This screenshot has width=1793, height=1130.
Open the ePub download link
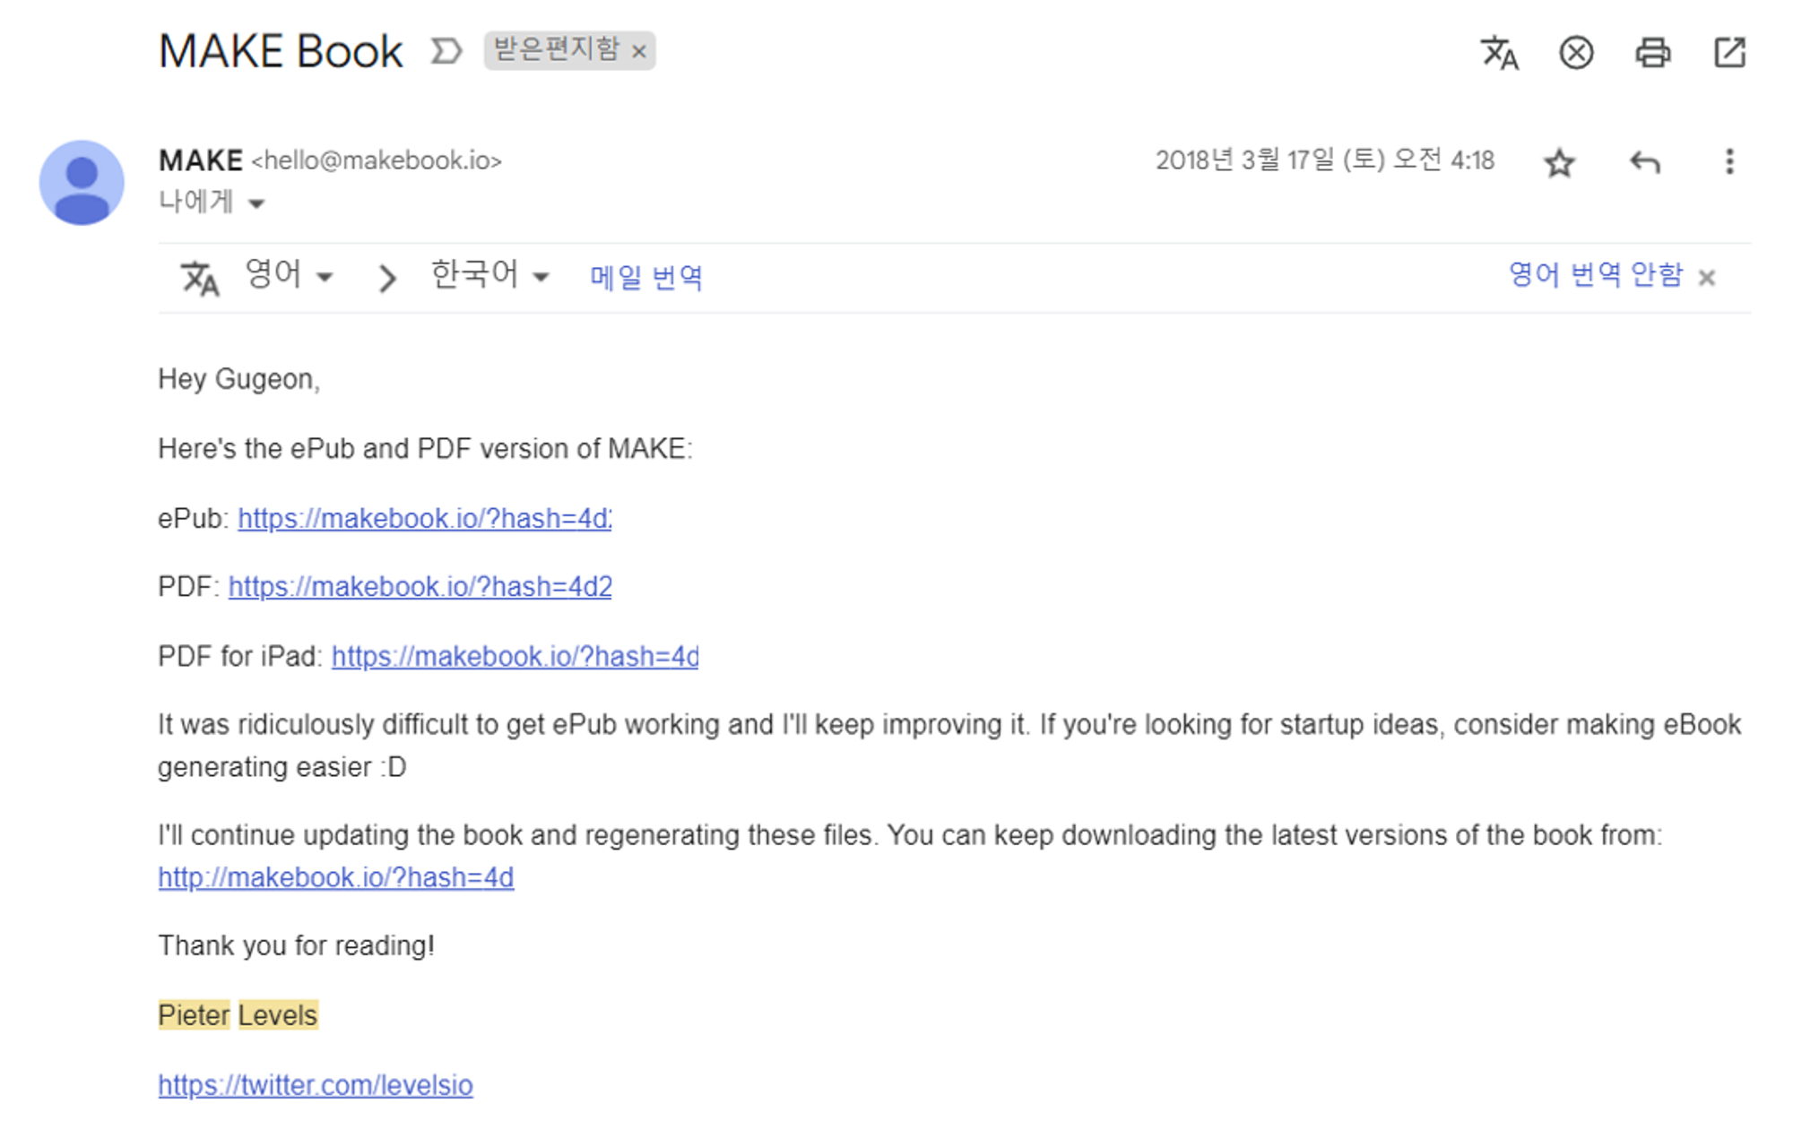click(x=424, y=519)
